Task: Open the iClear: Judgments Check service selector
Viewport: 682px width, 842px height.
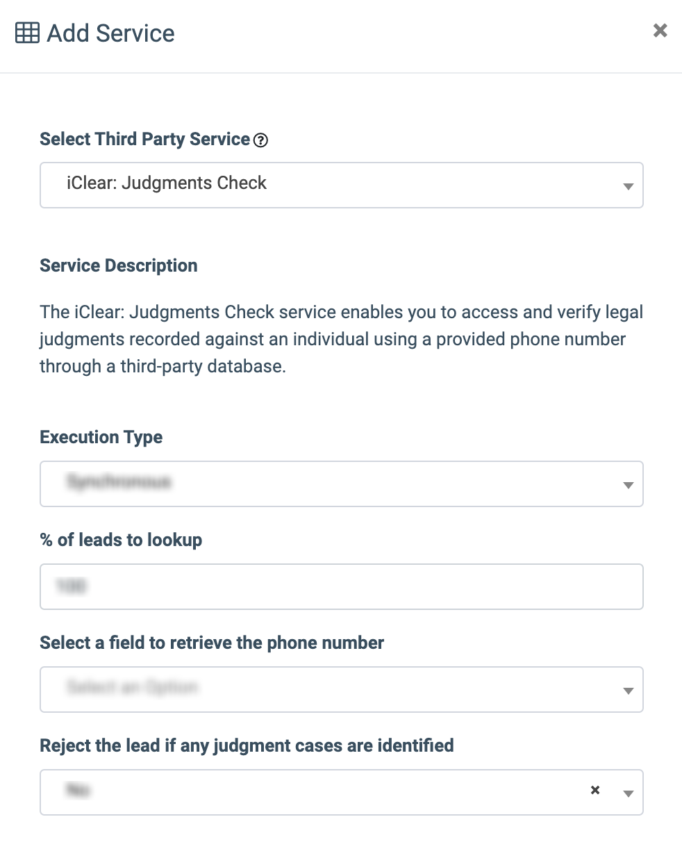Action: pos(342,185)
